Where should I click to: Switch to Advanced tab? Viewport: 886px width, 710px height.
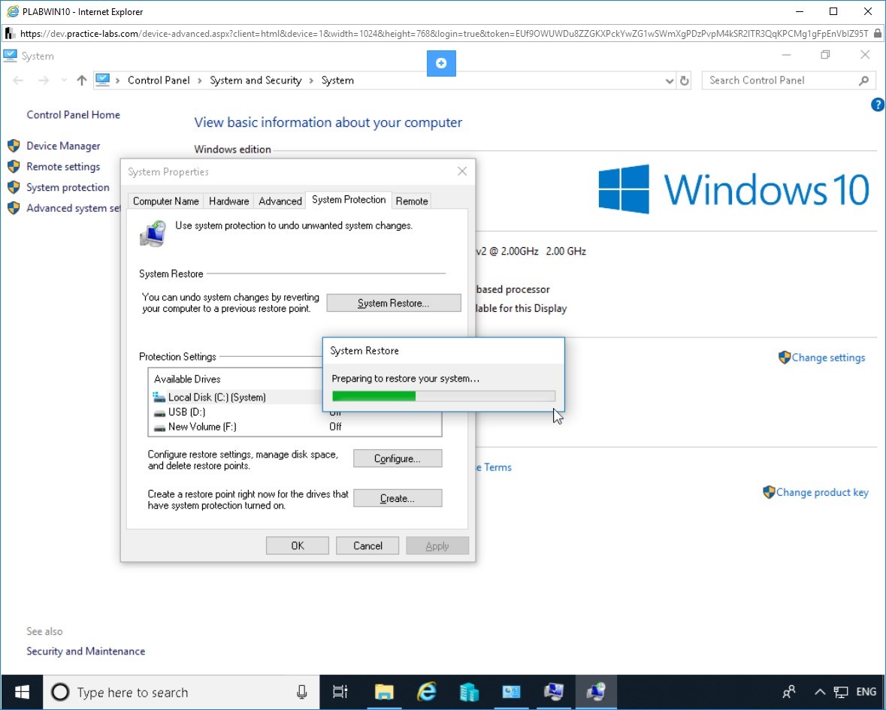[x=280, y=201]
